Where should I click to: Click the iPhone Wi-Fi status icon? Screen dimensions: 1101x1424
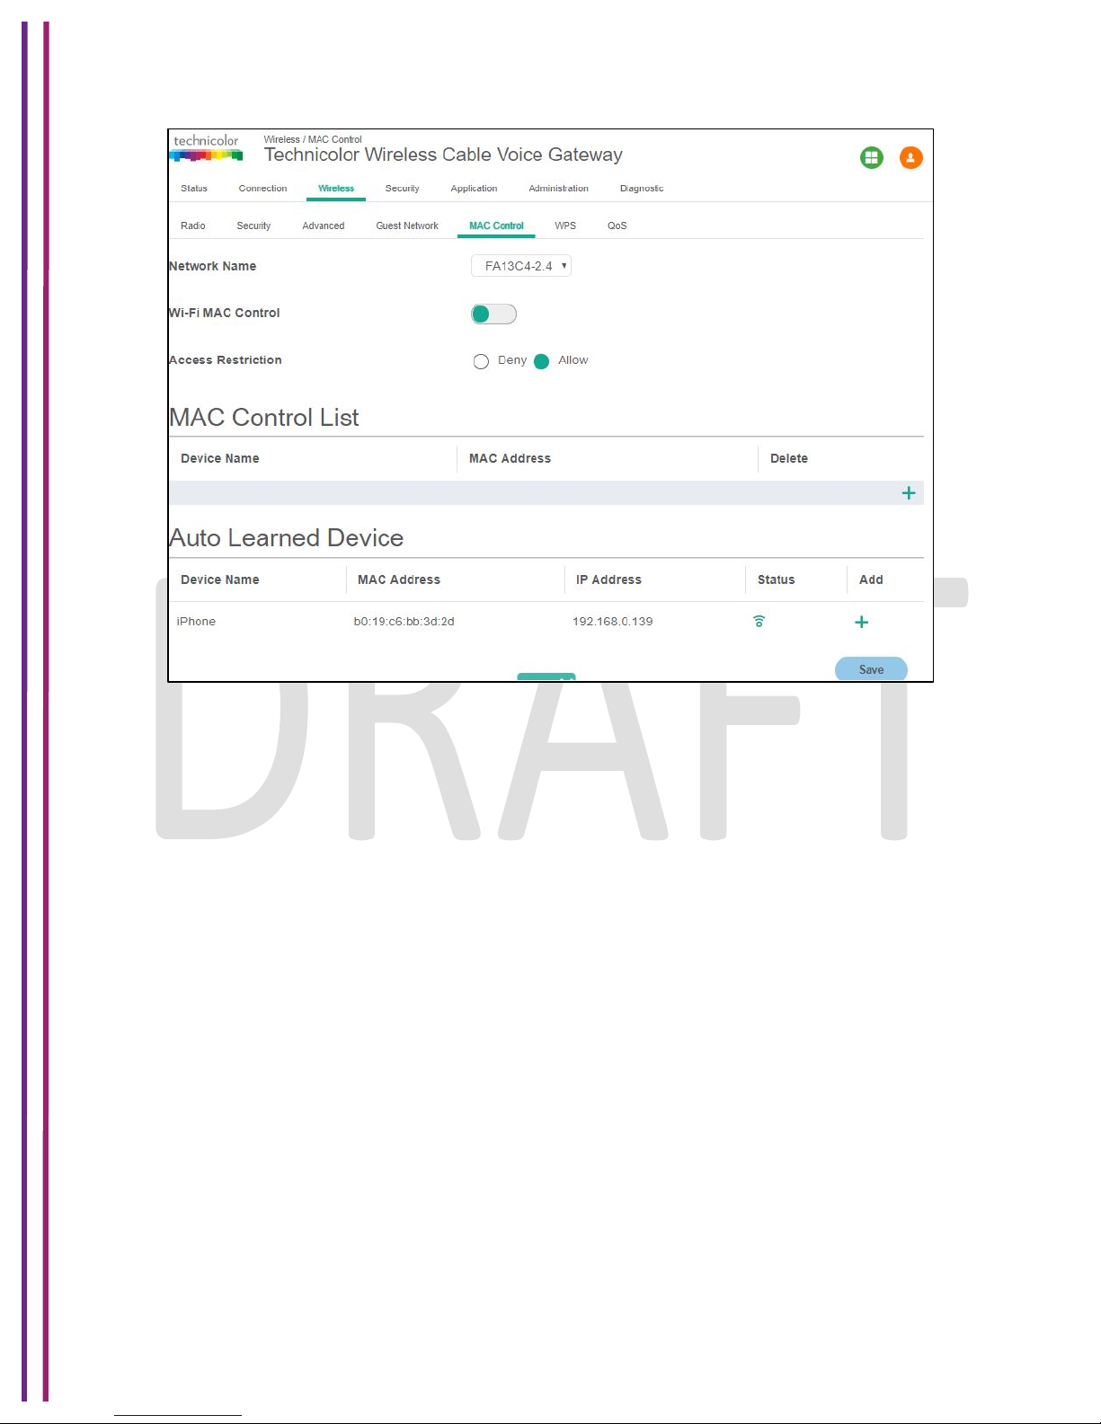(x=759, y=621)
